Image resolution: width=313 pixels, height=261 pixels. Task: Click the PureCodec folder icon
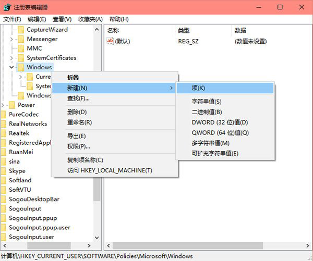(x=4, y=115)
